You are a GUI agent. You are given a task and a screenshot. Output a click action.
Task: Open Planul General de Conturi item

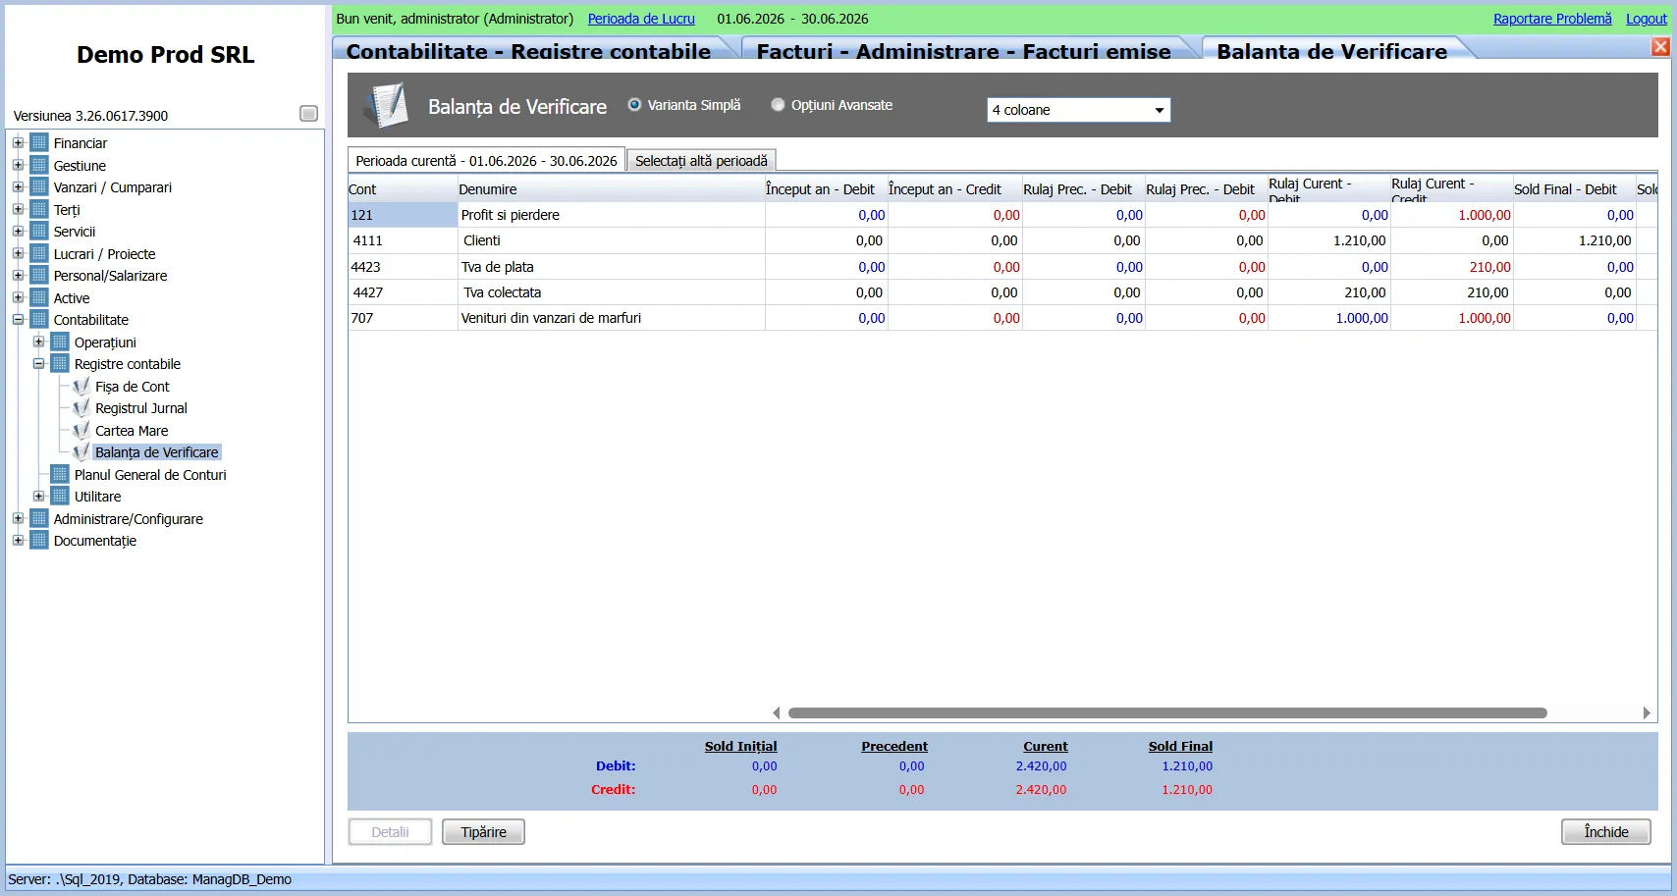(x=150, y=475)
